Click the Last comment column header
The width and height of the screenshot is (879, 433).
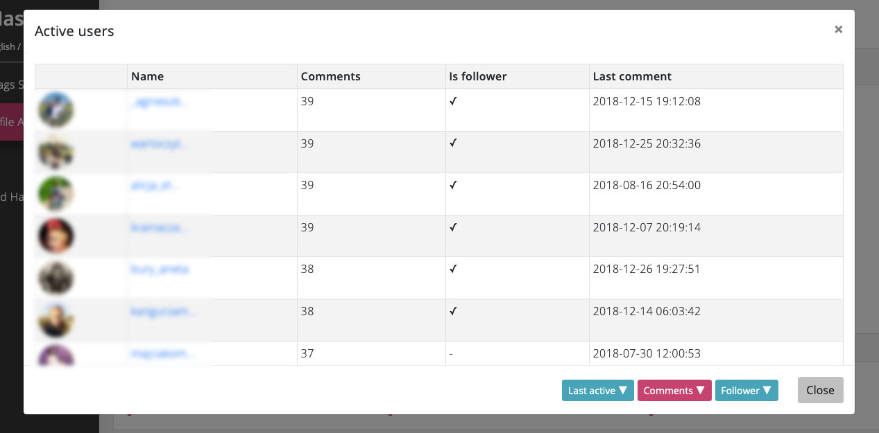632,76
